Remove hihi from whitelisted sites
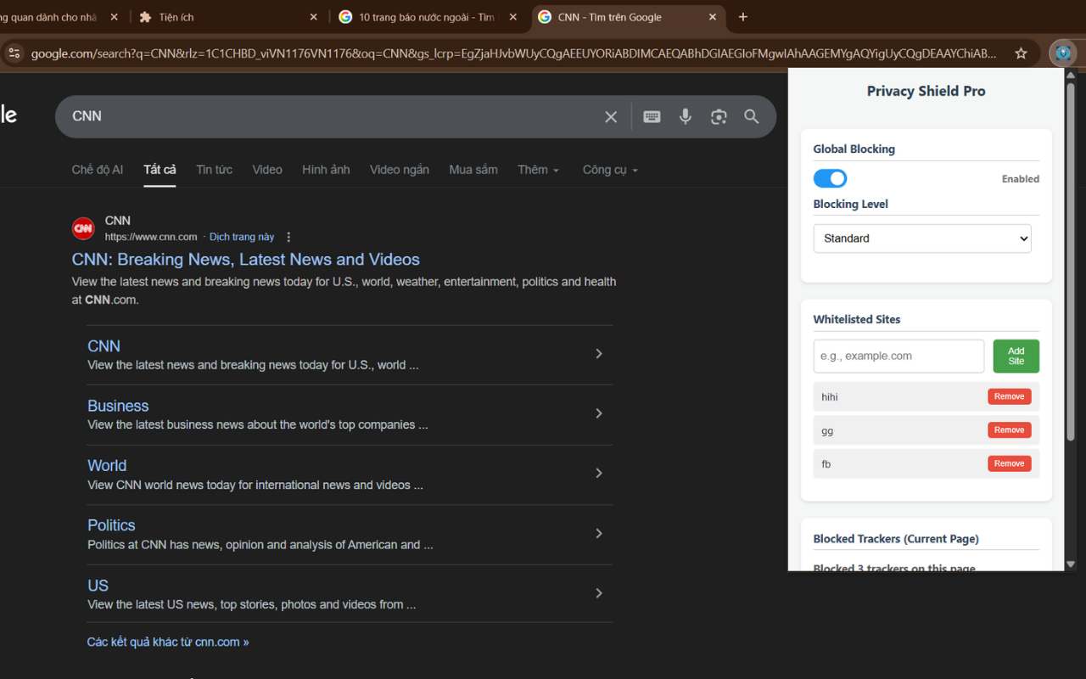 1009,396
